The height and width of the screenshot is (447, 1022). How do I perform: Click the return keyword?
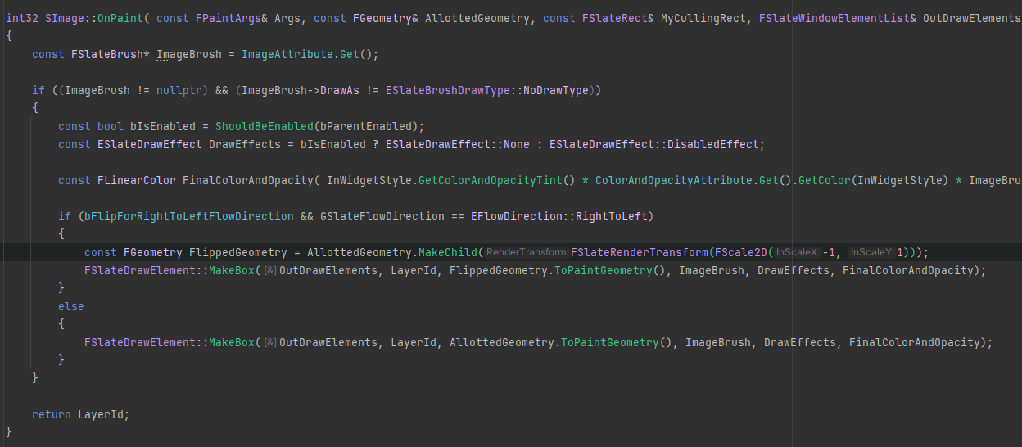[51, 414]
